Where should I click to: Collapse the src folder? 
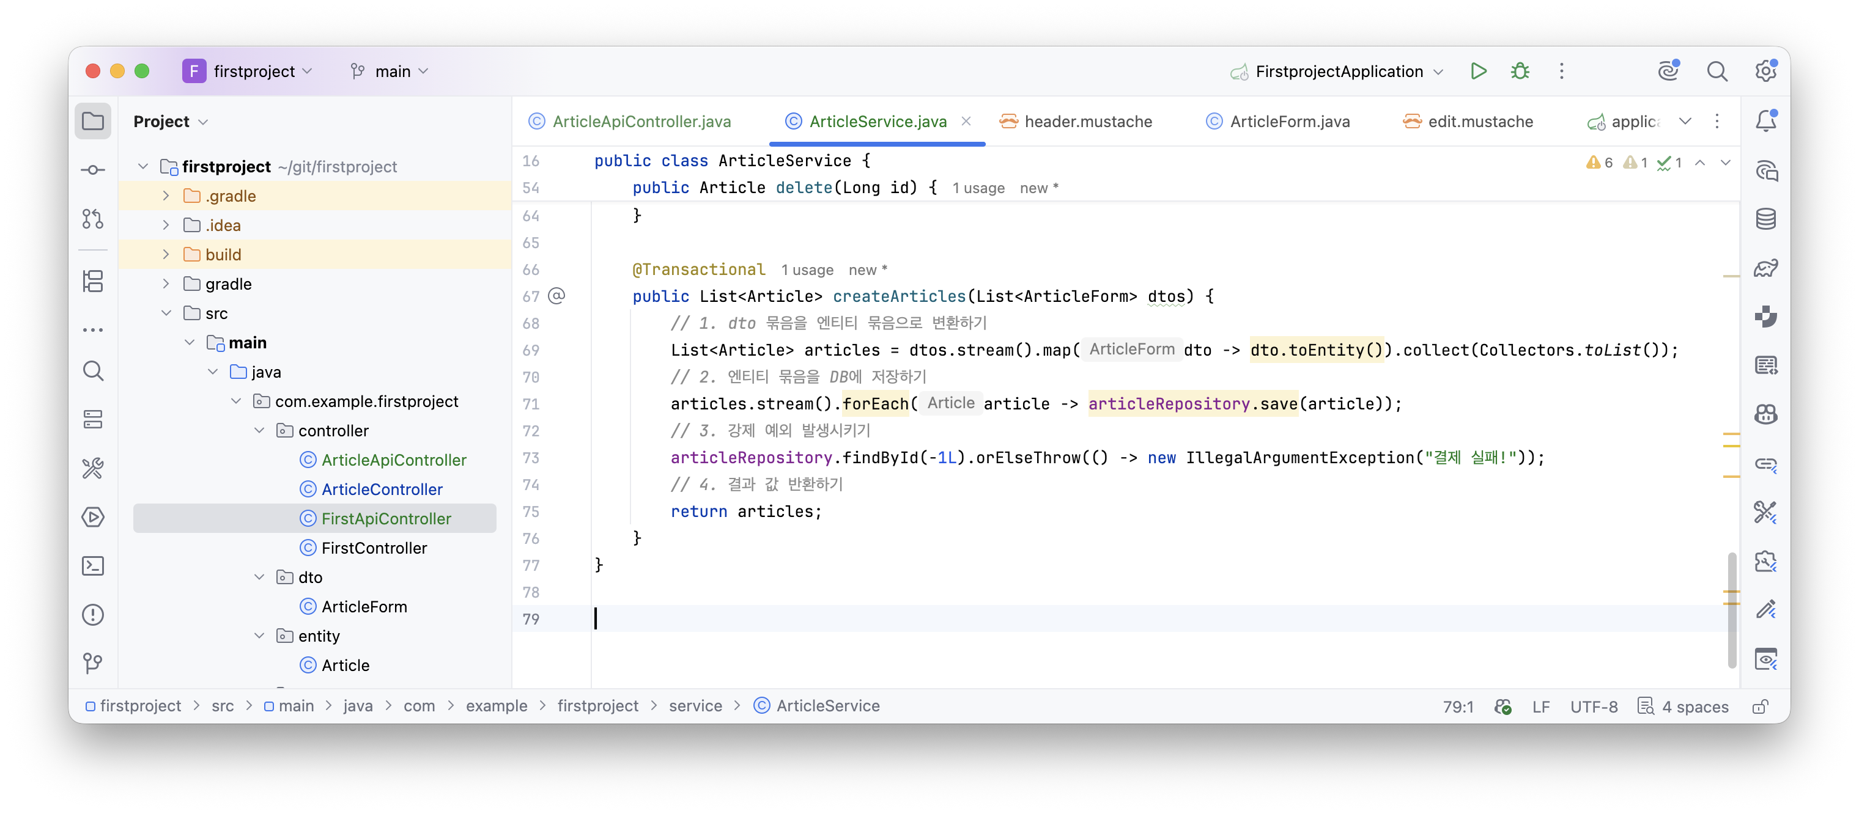(x=166, y=313)
